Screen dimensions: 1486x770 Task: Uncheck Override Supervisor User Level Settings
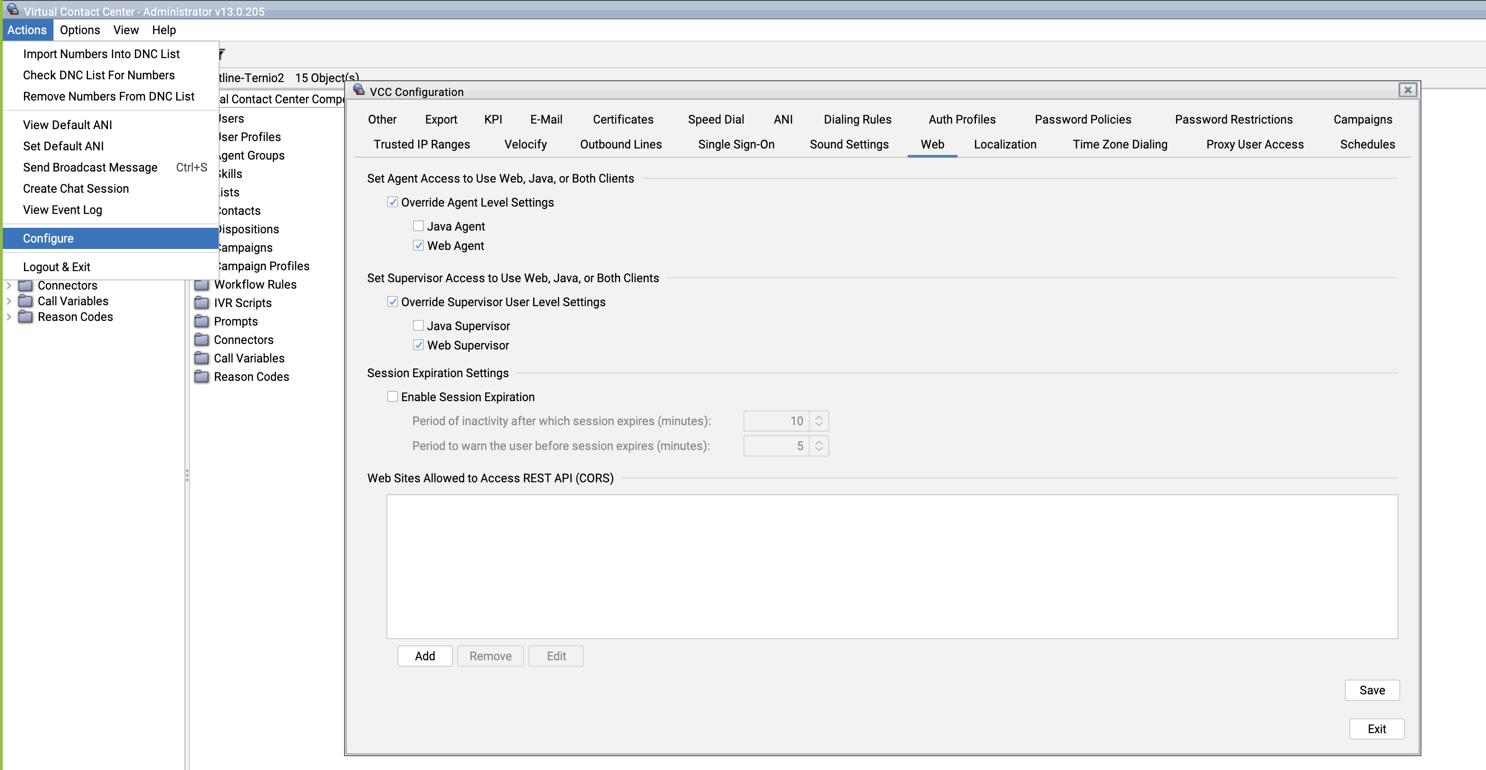click(392, 302)
